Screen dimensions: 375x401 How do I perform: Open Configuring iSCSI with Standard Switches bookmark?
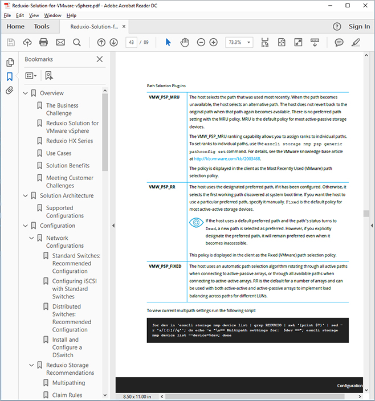coord(75,289)
